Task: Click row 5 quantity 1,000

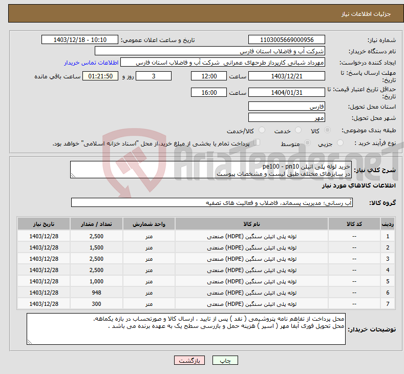Action: tap(96, 281)
